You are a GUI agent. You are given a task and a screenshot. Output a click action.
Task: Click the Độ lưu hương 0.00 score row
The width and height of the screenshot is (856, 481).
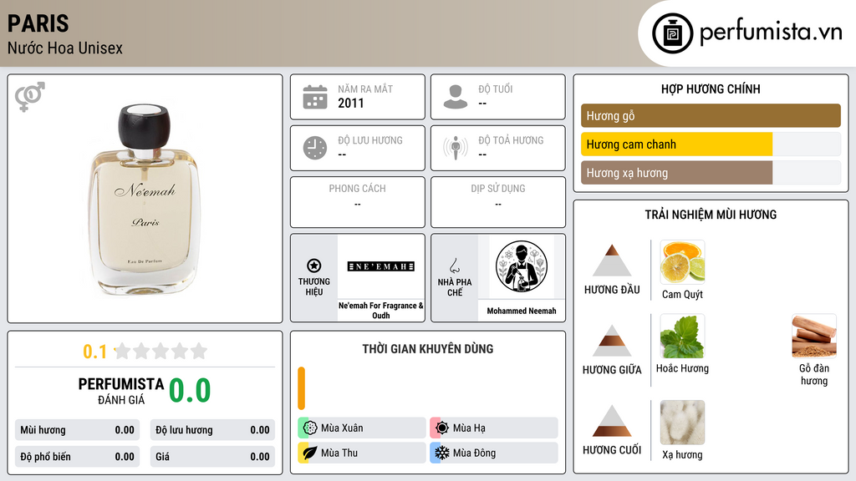[212, 430]
